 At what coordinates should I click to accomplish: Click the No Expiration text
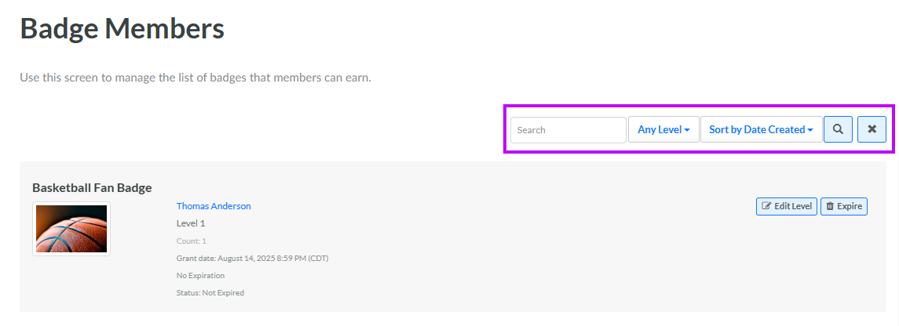pyautogui.click(x=200, y=275)
